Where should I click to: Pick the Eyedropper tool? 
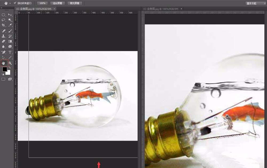(x=10, y=25)
